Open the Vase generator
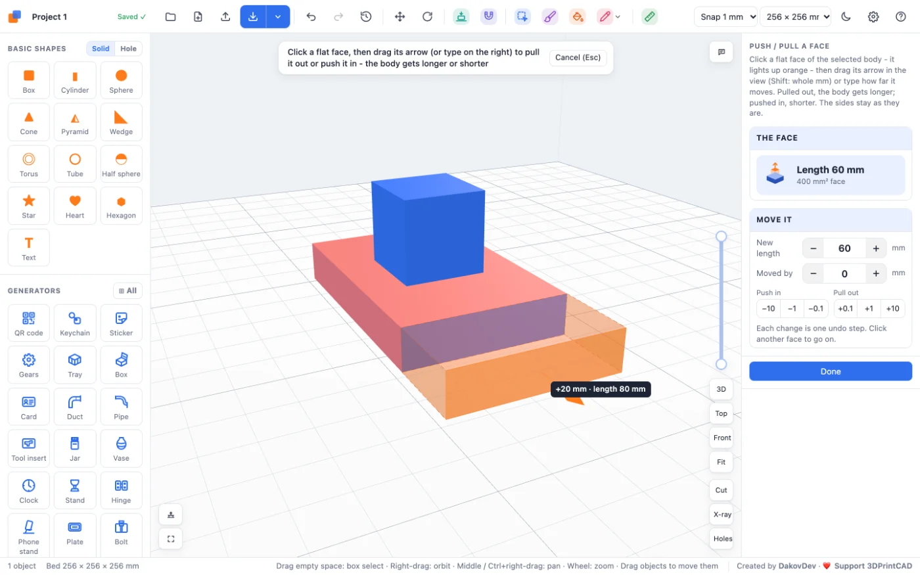Image resolution: width=920 pixels, height=575 pixels. 122,449
